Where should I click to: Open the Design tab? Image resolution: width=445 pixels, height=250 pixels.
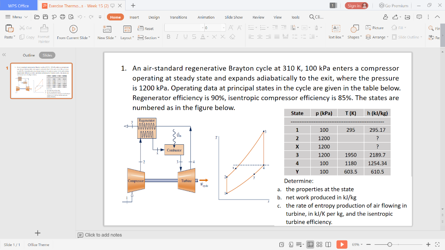tap(154, 17)
